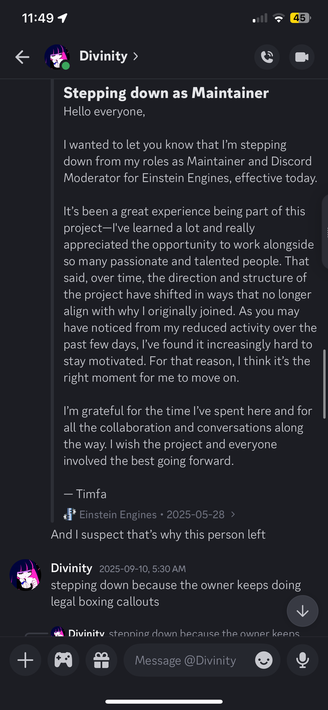
Task: Tap the chevron after 2025-05-28 date
Action: [x=233, y=514]
